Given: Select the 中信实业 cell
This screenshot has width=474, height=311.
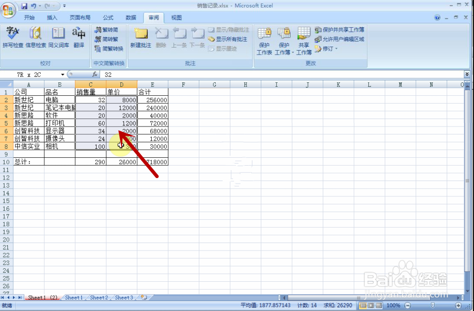Looking at the screenshot, I should coord(29,146).
